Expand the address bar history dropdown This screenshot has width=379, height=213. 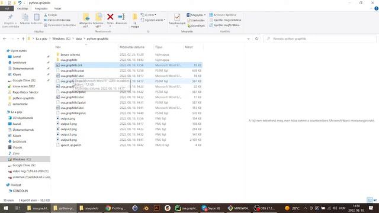click(x=248, y=38)
